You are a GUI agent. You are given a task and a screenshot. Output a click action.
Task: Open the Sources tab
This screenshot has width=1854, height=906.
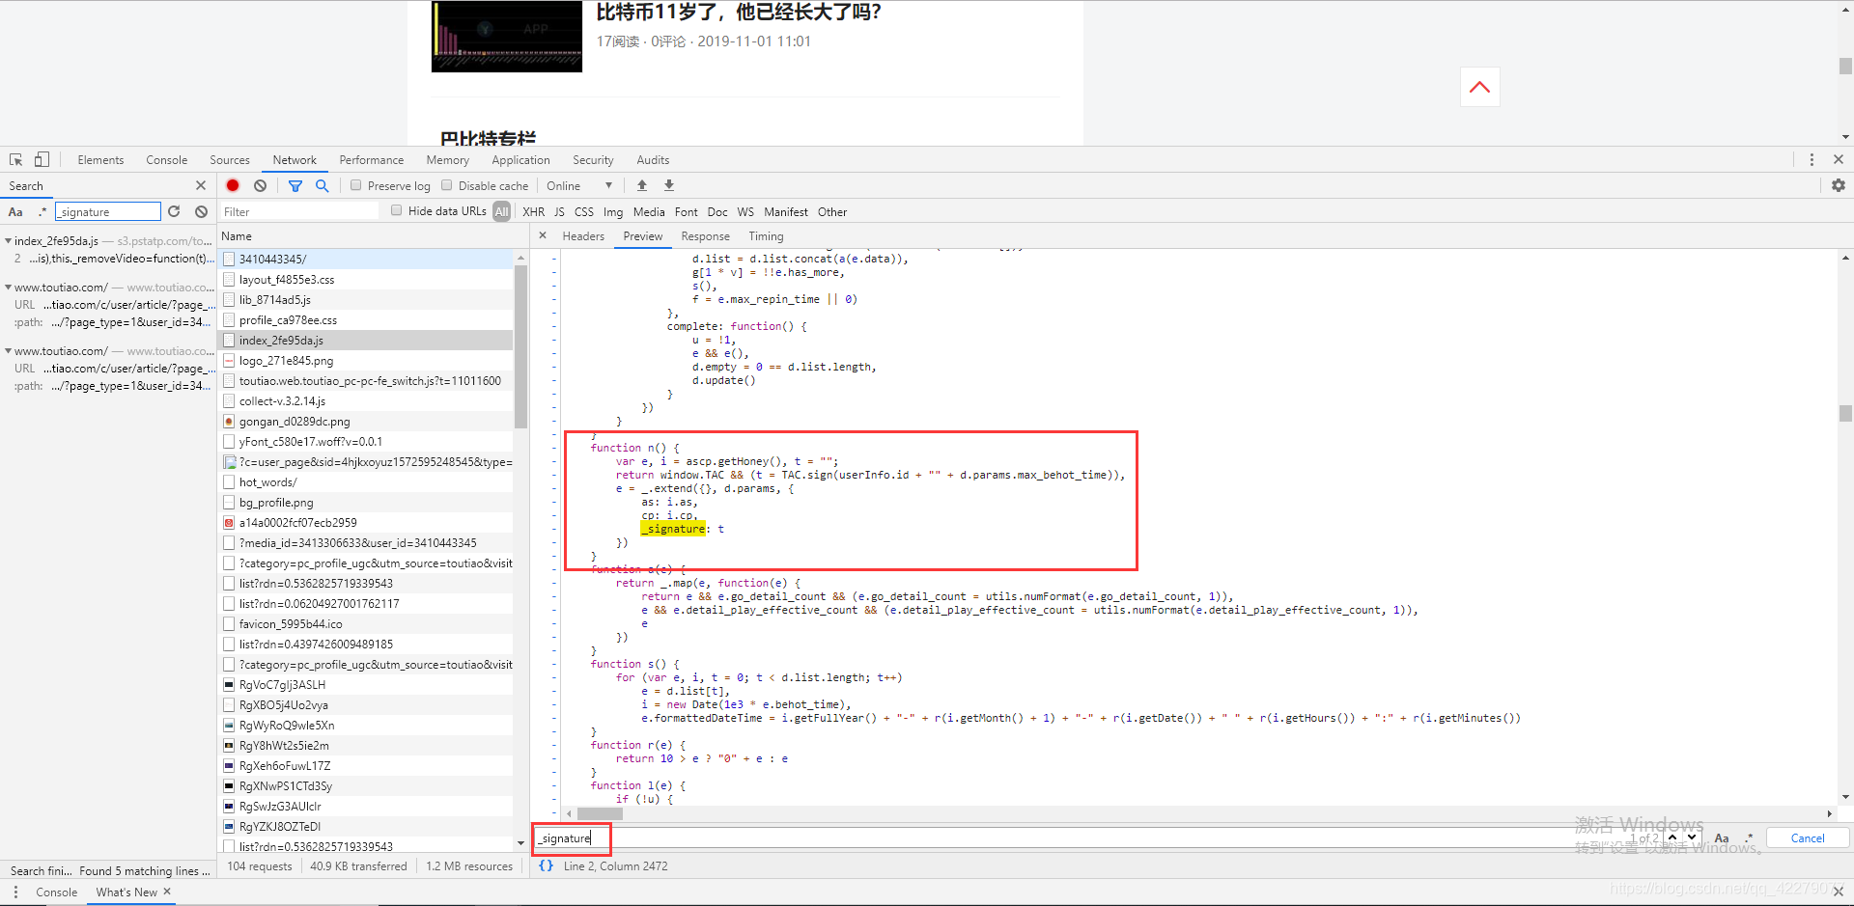230,159
